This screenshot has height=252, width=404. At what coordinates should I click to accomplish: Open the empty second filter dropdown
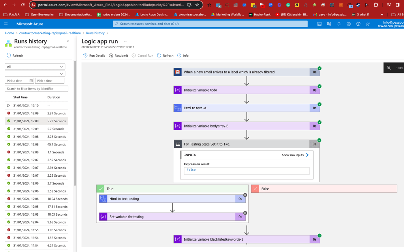(x=35, y=74)
